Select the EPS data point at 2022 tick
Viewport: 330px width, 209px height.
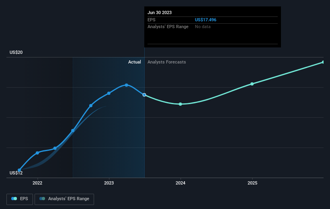pos(37,153)
